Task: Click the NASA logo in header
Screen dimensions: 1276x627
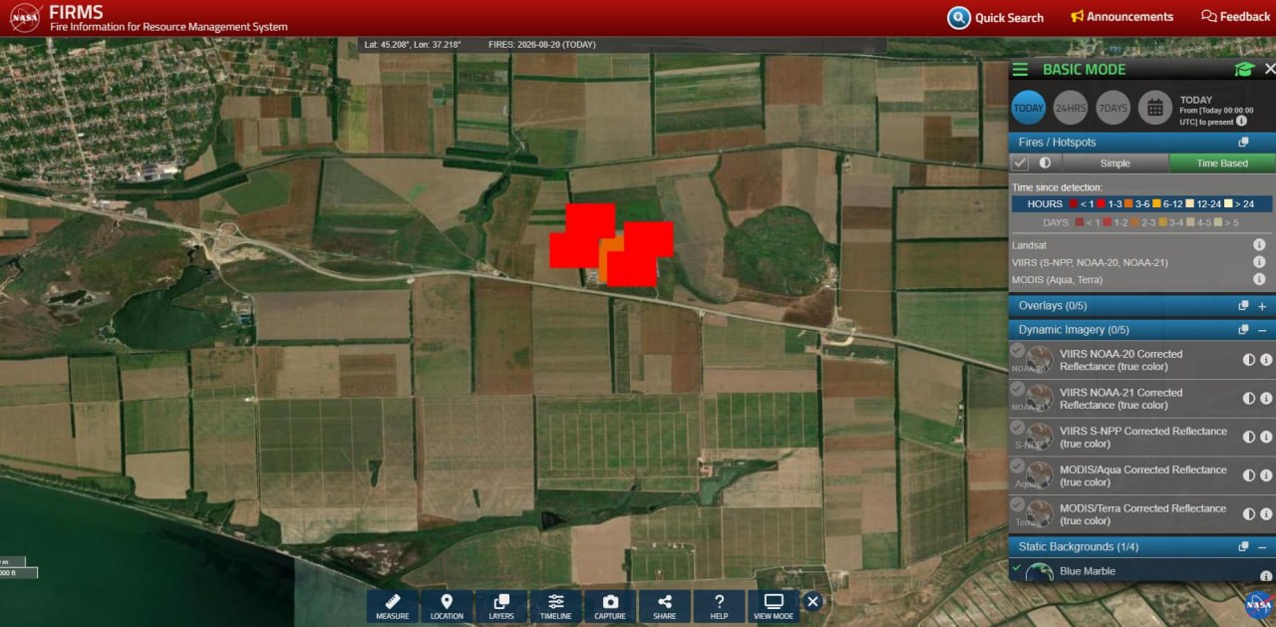Action: click(25, 18)
